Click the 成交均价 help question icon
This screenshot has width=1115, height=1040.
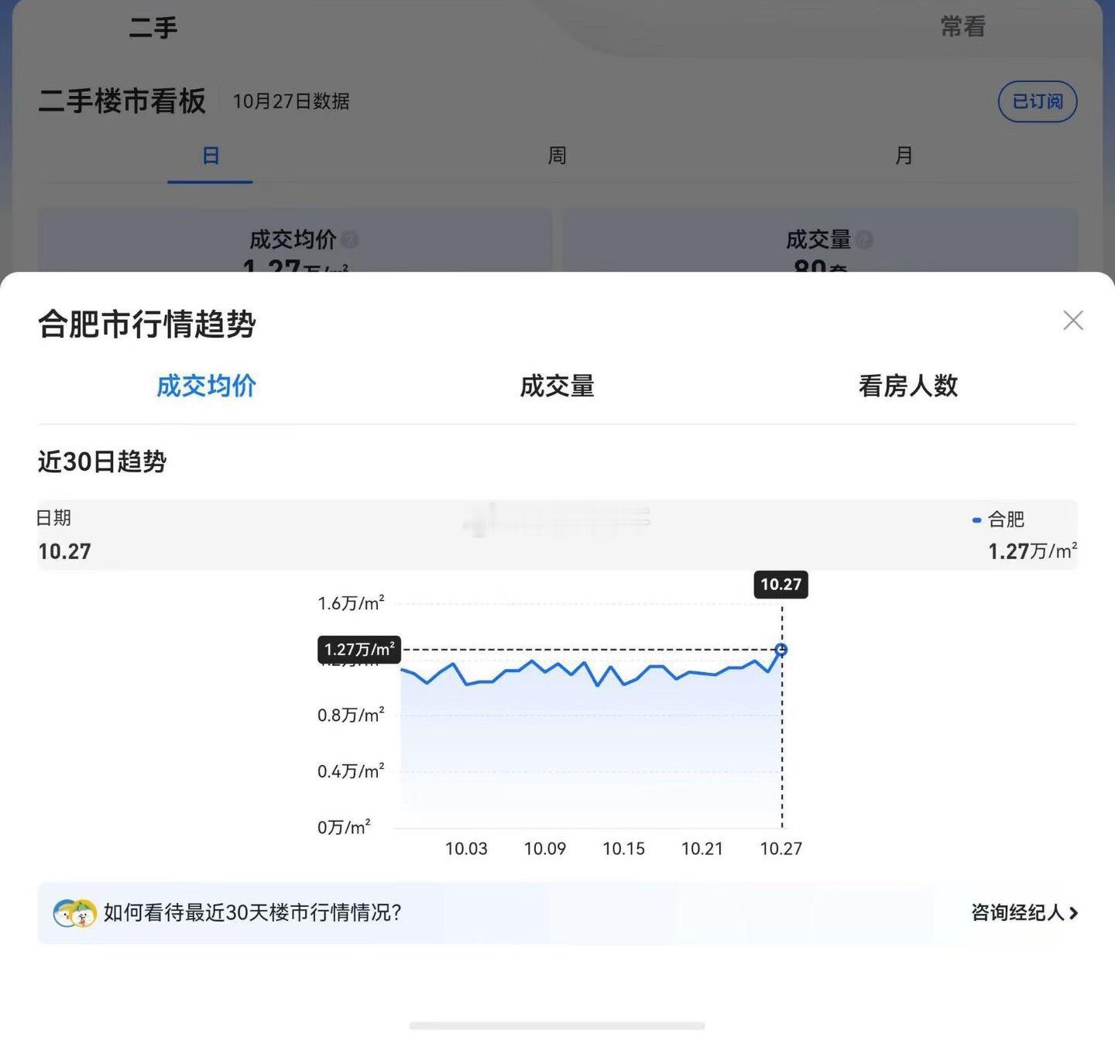pos(350,240)
